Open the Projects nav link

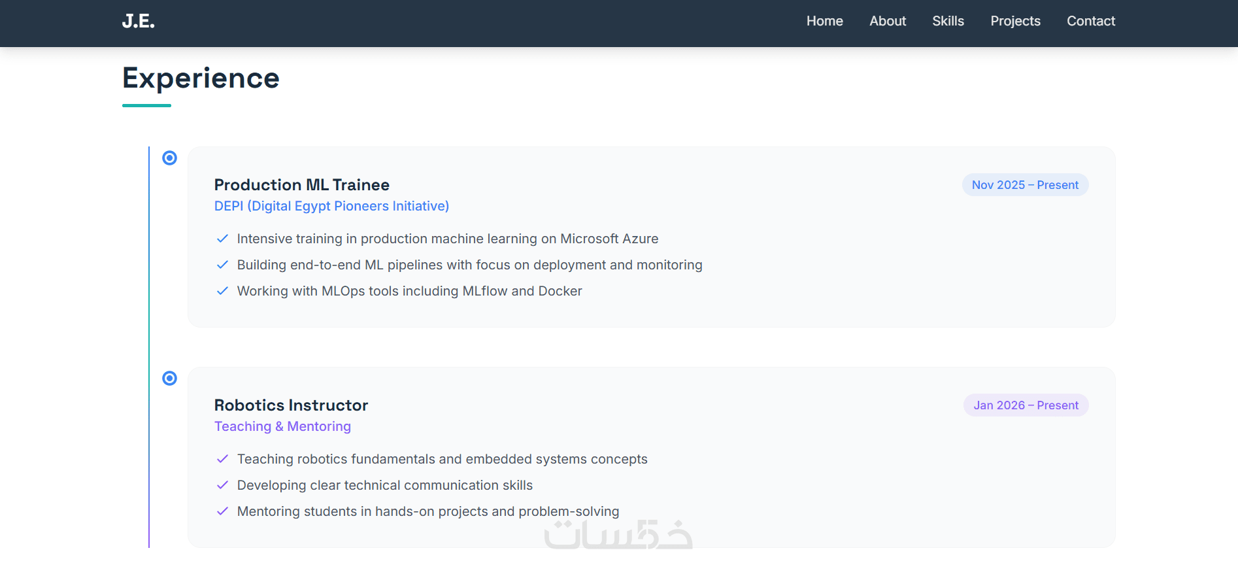click(1015, 21)
